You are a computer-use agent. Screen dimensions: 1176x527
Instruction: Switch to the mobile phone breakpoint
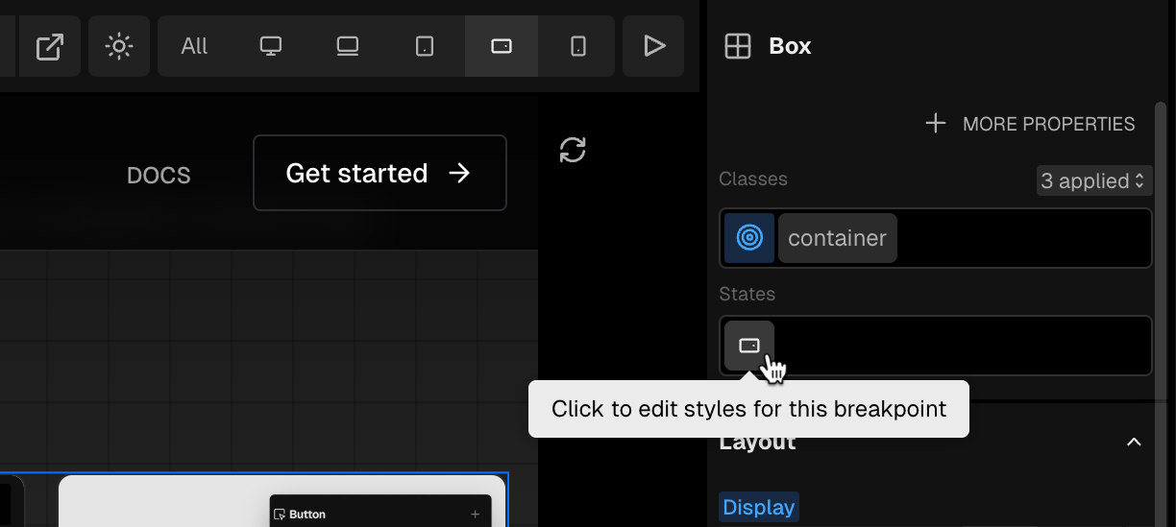coord(578,46)
